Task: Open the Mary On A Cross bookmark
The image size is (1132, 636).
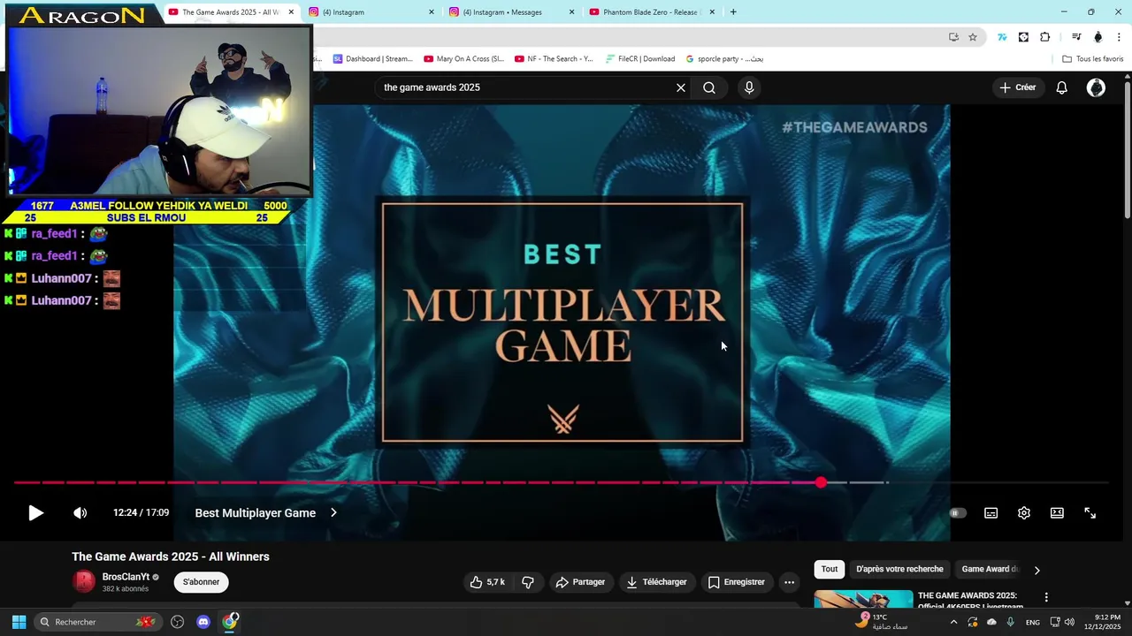Action: (x=463, y=59)
